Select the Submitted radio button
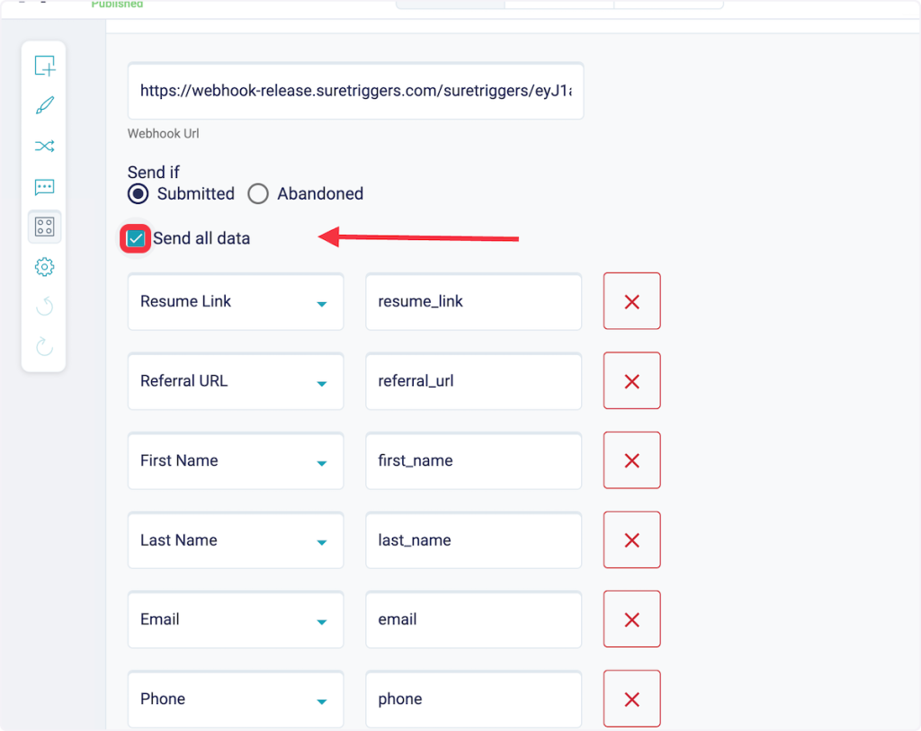Viewport: 921px width, 731px height. (x=139, y=193)
